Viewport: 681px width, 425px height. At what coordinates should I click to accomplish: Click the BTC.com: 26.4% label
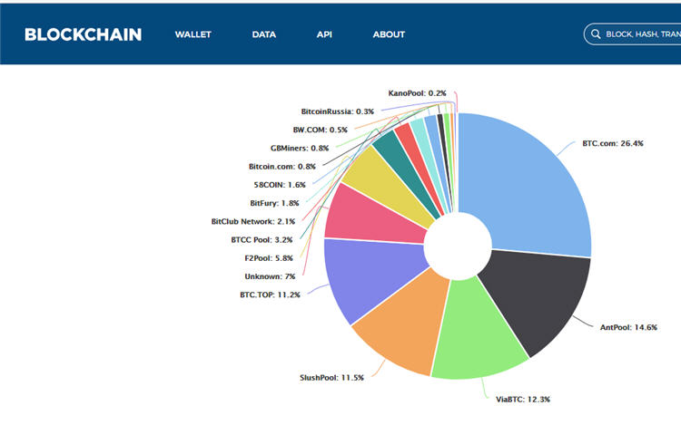612,143
